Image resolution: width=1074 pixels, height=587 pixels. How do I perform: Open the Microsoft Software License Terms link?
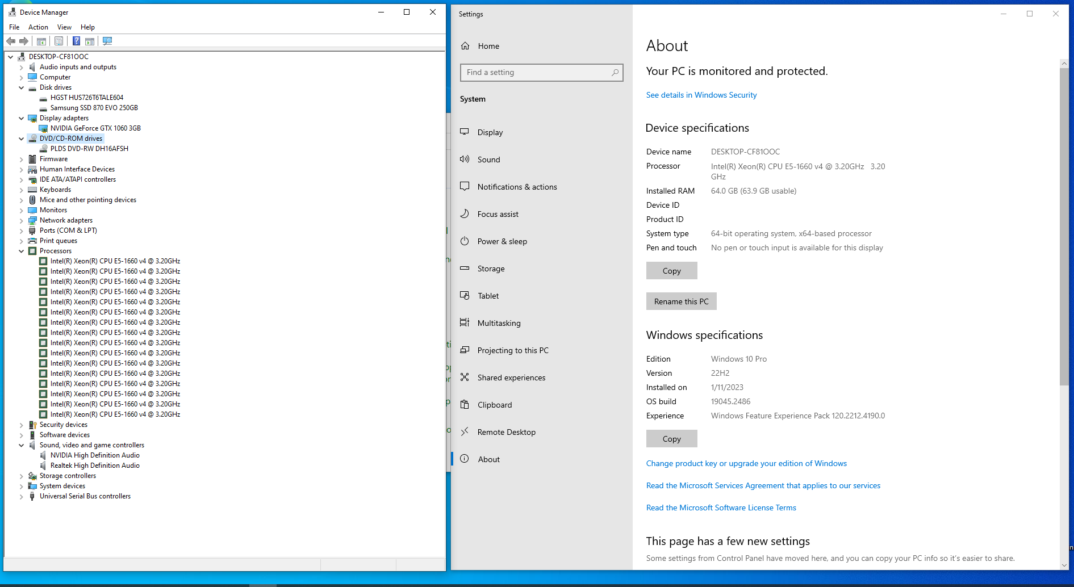pyautogui.click(x=721, y=508)
